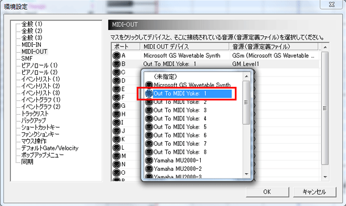Click icon beside Out To MIDI Yoke: 3
The image size is (346, 206).
point(149,110)
